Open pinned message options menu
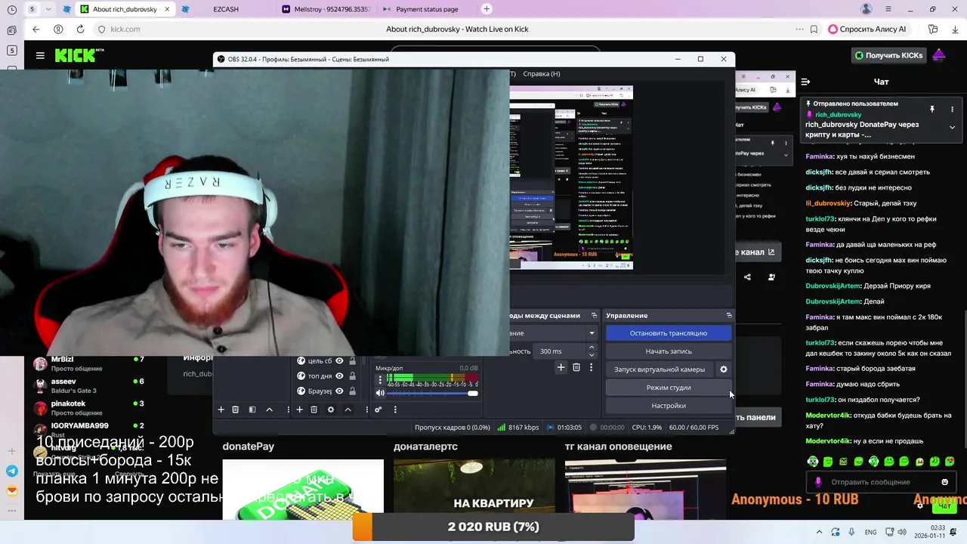 pos(952,109)
